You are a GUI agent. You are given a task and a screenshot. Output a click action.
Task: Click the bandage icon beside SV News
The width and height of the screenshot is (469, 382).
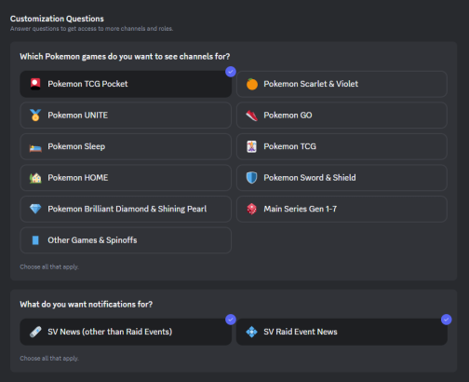35,332
